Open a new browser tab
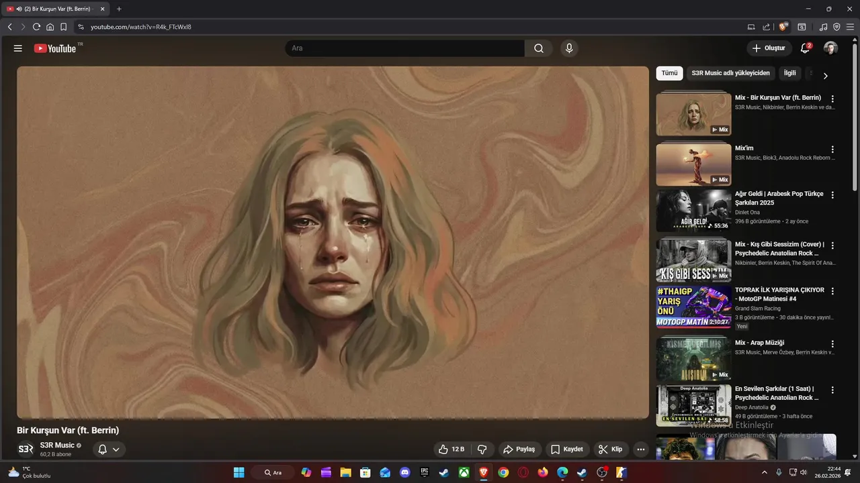Screen dimensions: 860x483 pos(119,9)
